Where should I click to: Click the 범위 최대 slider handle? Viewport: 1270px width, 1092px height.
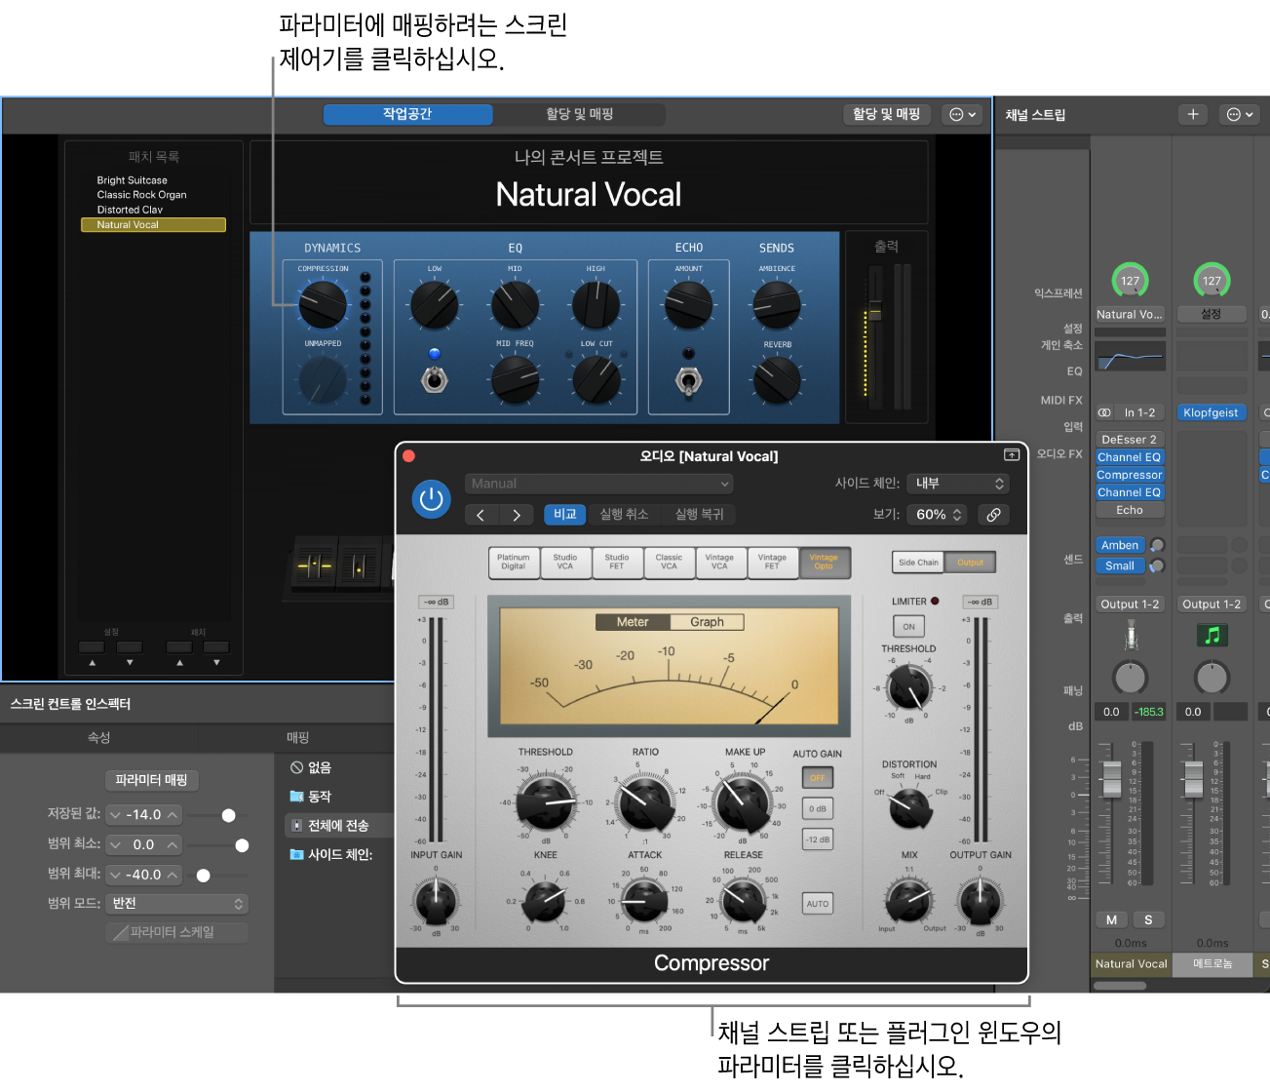pos(203,876)
